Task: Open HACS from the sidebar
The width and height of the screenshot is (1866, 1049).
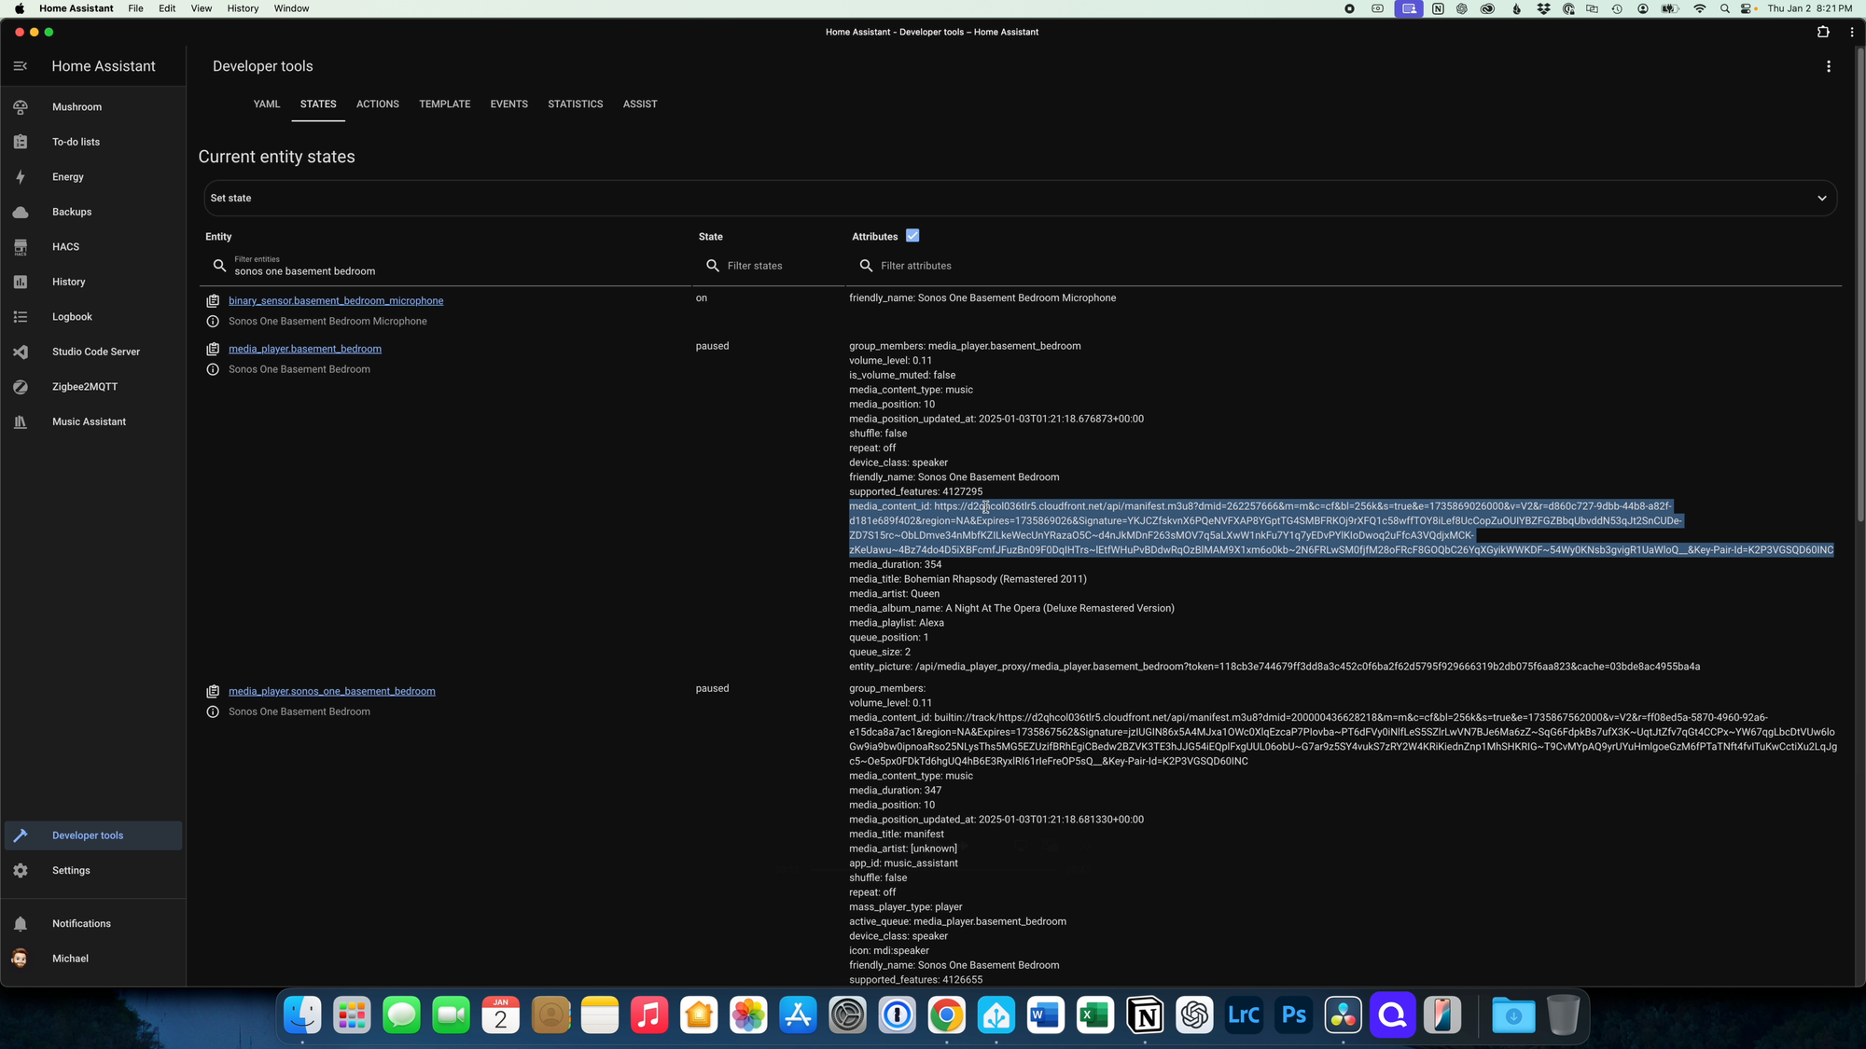Action: pyautogui.click(x=93, y=247)
